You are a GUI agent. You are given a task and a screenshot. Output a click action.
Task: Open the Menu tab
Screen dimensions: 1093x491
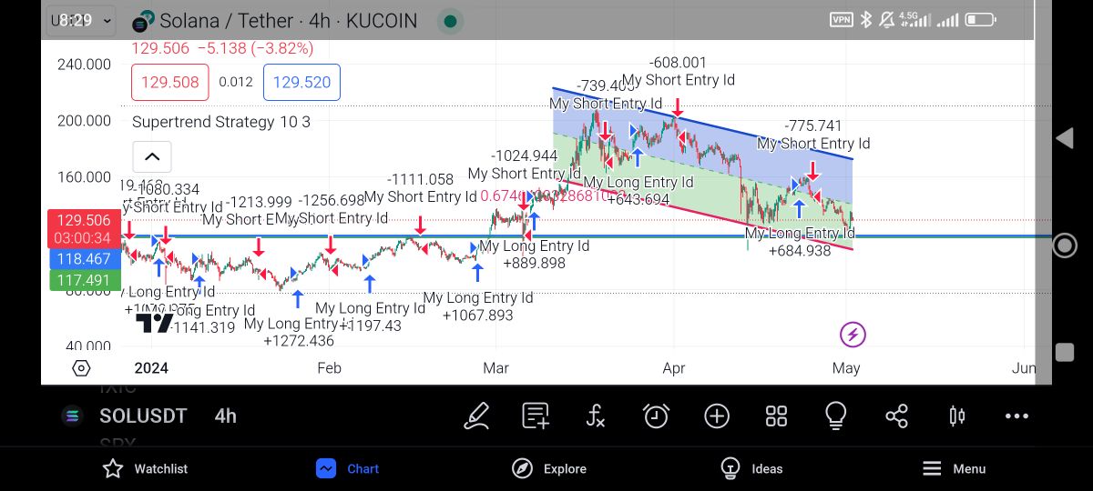click(954, 468)
